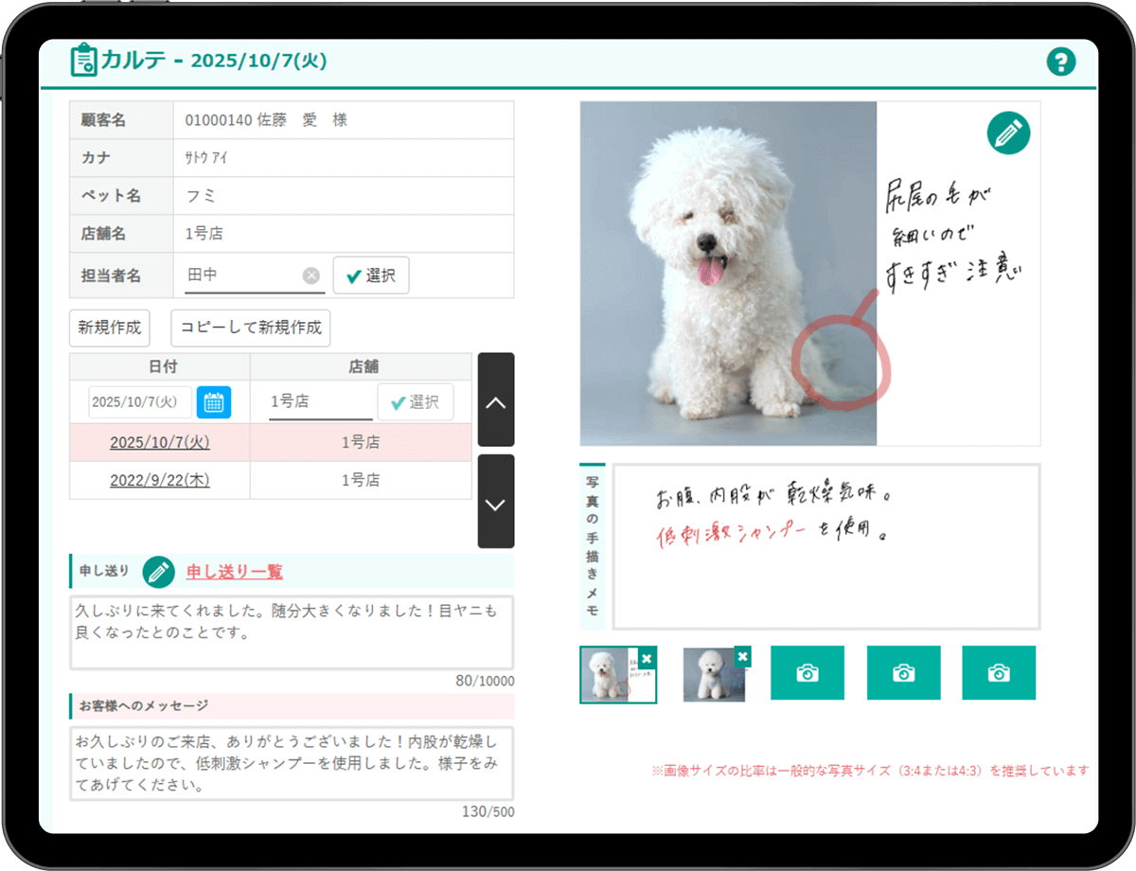
Task: Add a photo using the last camera slot
Action: 999,673
